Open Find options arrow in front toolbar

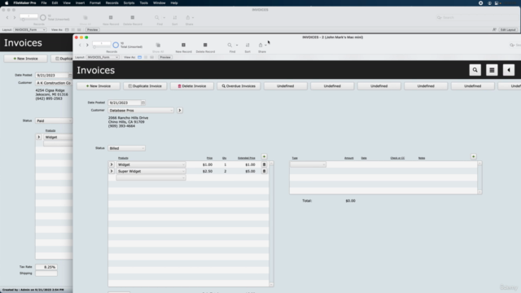pos(237,46)
